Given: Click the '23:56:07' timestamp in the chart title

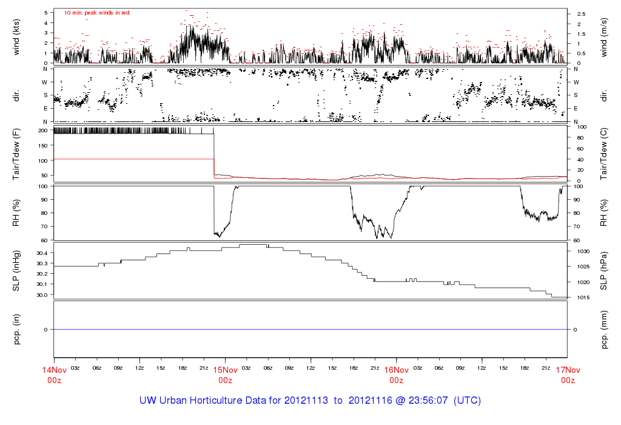Looking at the screenshot, I should coord(428,401).
